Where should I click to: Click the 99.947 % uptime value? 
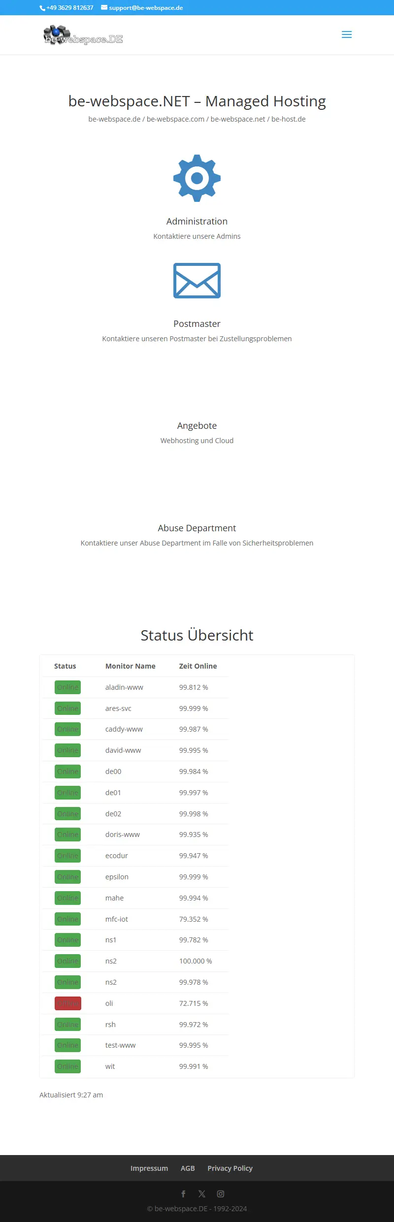pyautogui.click(x=194, y=856)
